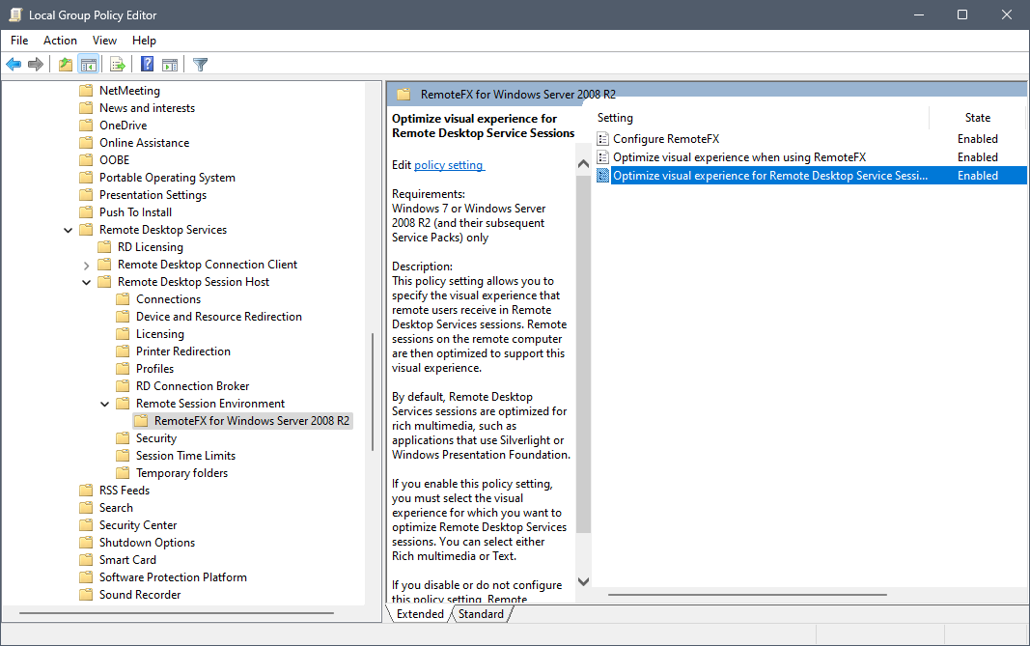Collapse the Remote Desktop Session Host node

pos(86,282)
